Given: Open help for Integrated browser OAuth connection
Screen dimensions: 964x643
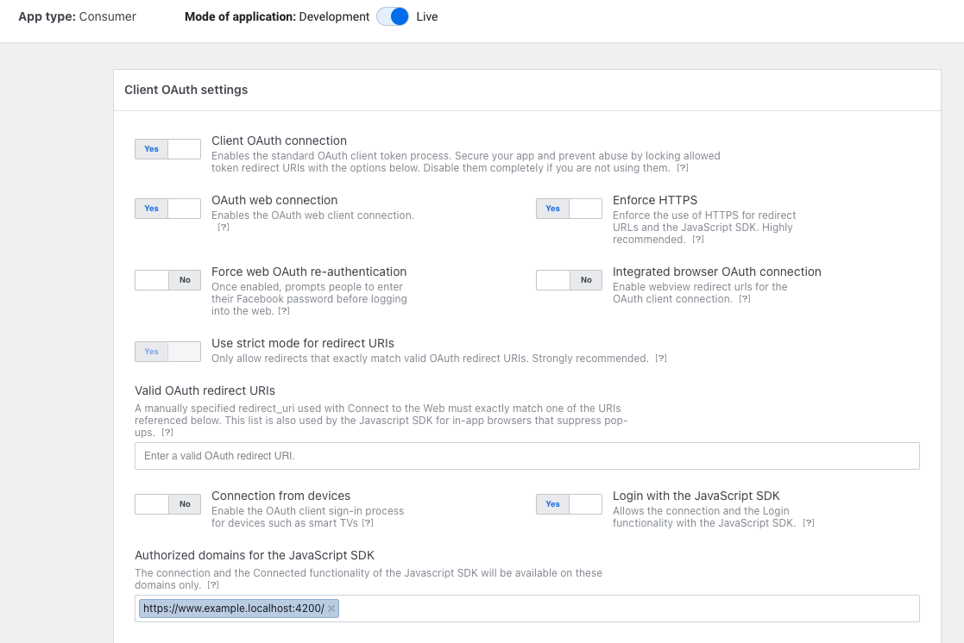Looking at the screenshot, I should [x=745, y=299].
